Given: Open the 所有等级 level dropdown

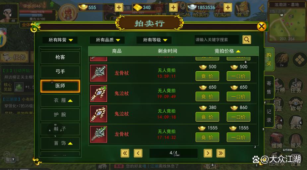Looking at the screenshot, I should [x=154, y=40].
